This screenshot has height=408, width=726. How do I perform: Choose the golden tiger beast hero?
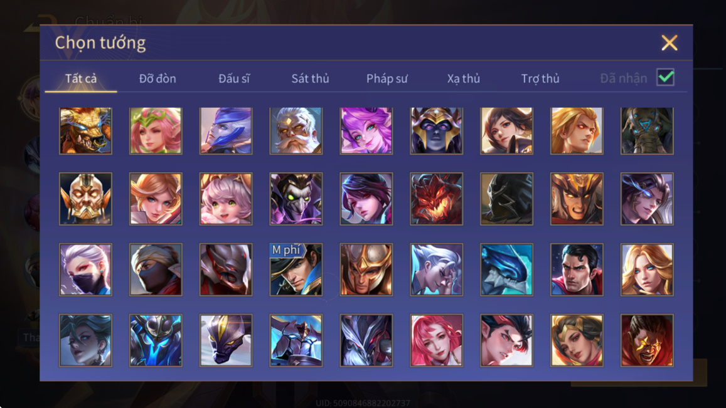point(86,130)
